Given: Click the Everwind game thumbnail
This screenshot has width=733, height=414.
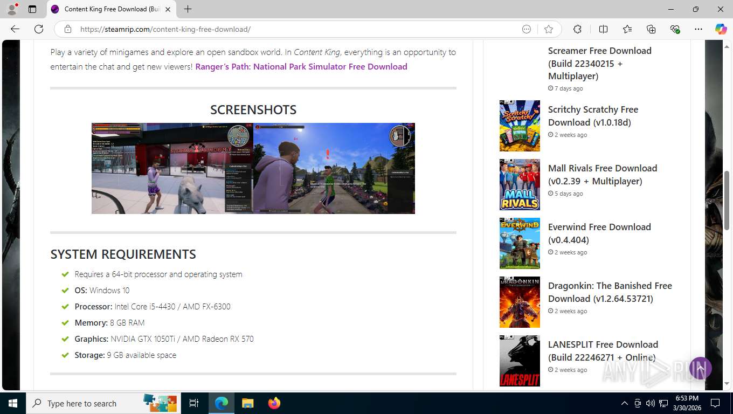Looking at the screenshot, I should click(x=520, y=243).
